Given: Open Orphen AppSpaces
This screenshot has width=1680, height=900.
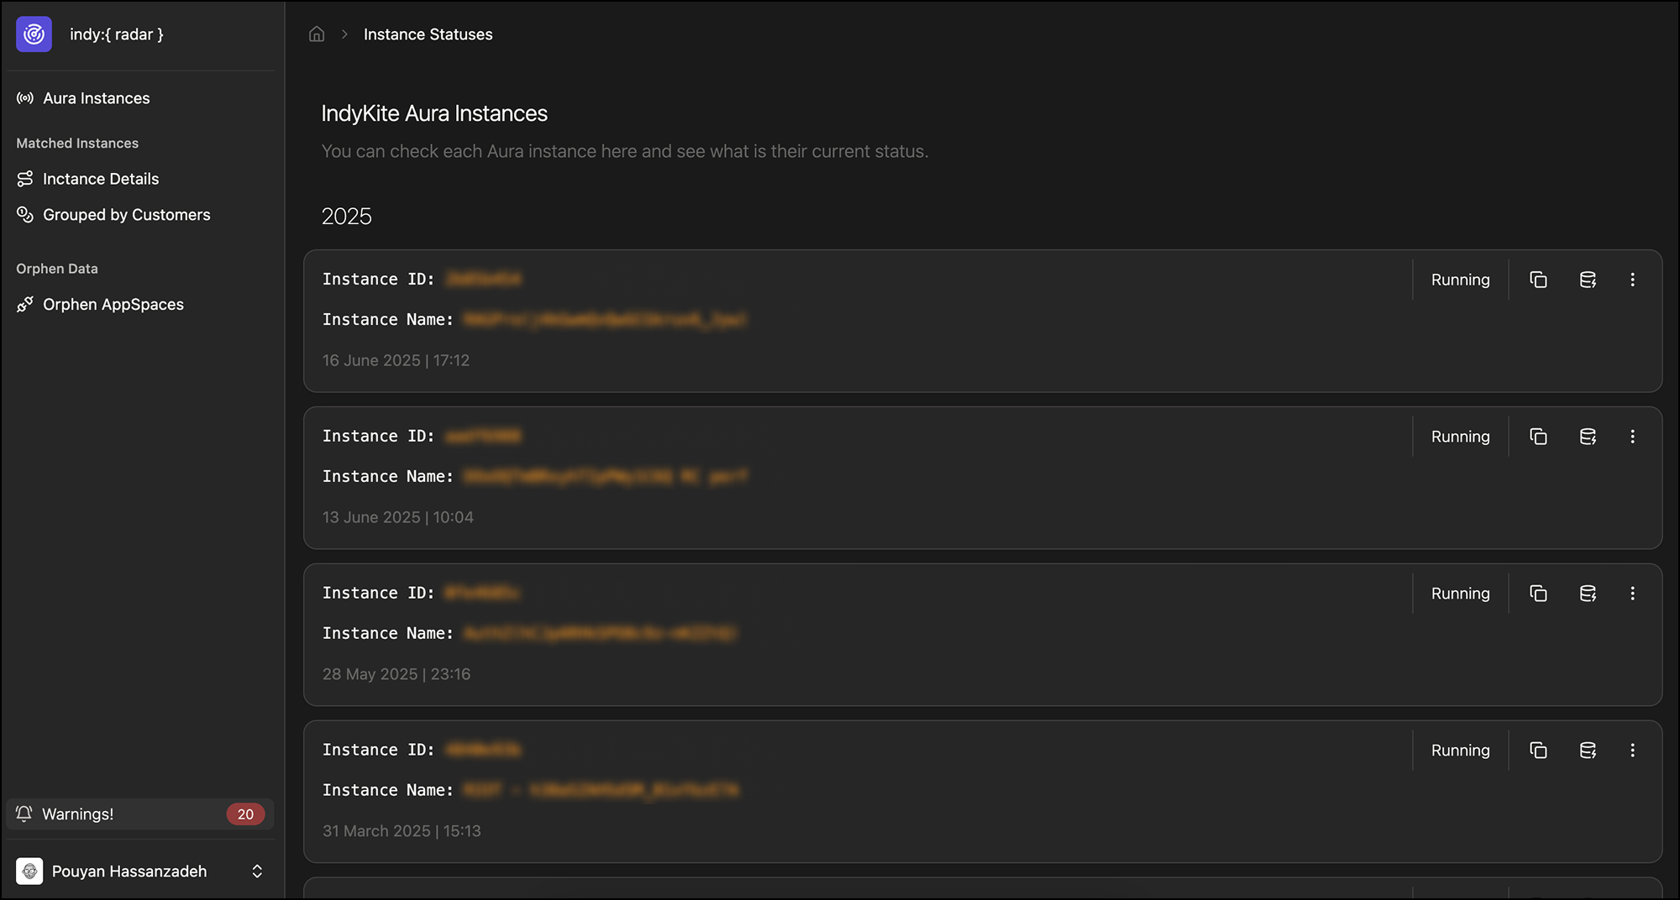Looking at the screenshot, I should (x=113, y=304).
